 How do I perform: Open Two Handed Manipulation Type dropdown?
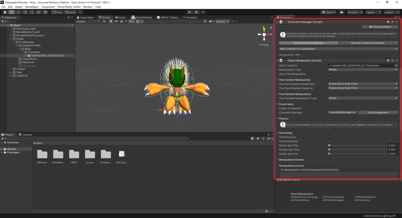pos(363,98)
